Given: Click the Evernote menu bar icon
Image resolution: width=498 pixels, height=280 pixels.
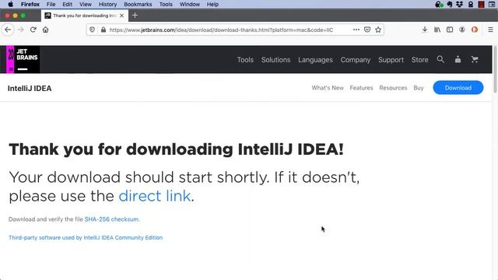Looking at the screenshot, I should tap(450, 4).
